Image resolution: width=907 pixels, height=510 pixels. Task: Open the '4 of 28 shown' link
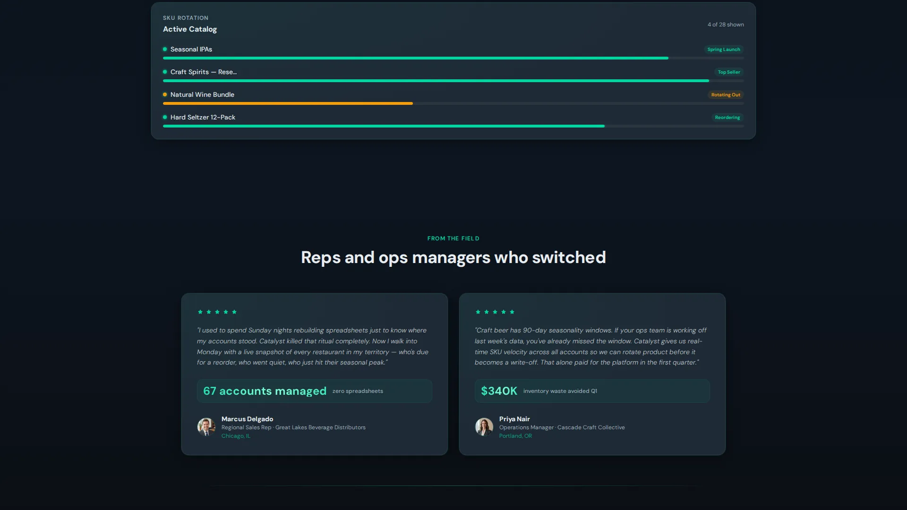(726, 25)
